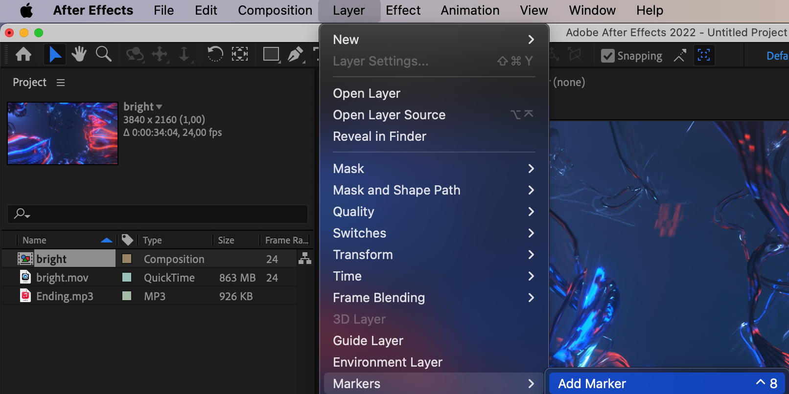Open the Composition menu
This screenshot has width=789, height=394.
[275, 10]
